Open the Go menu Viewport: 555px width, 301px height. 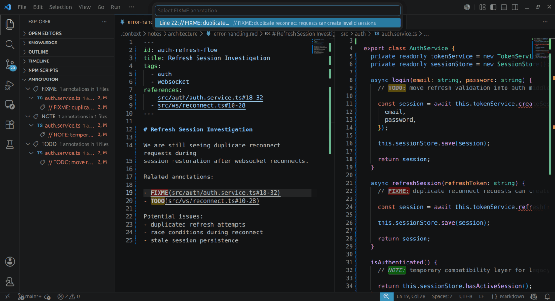[x=101, y=7]
